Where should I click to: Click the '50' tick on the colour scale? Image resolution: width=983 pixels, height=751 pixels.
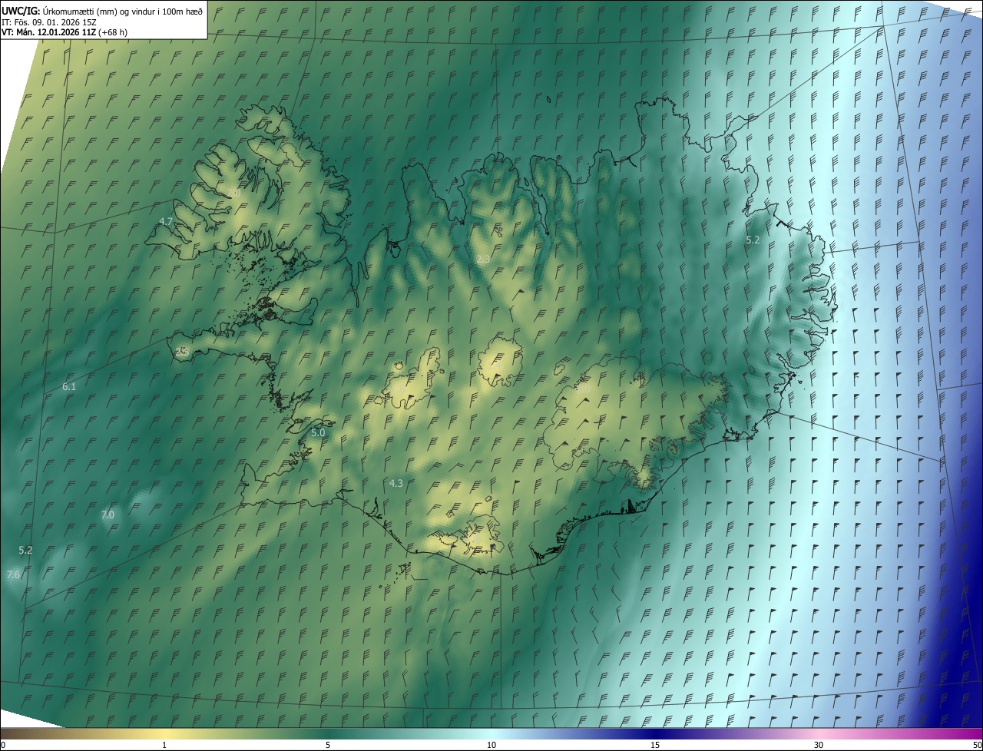tap(977, 745)
